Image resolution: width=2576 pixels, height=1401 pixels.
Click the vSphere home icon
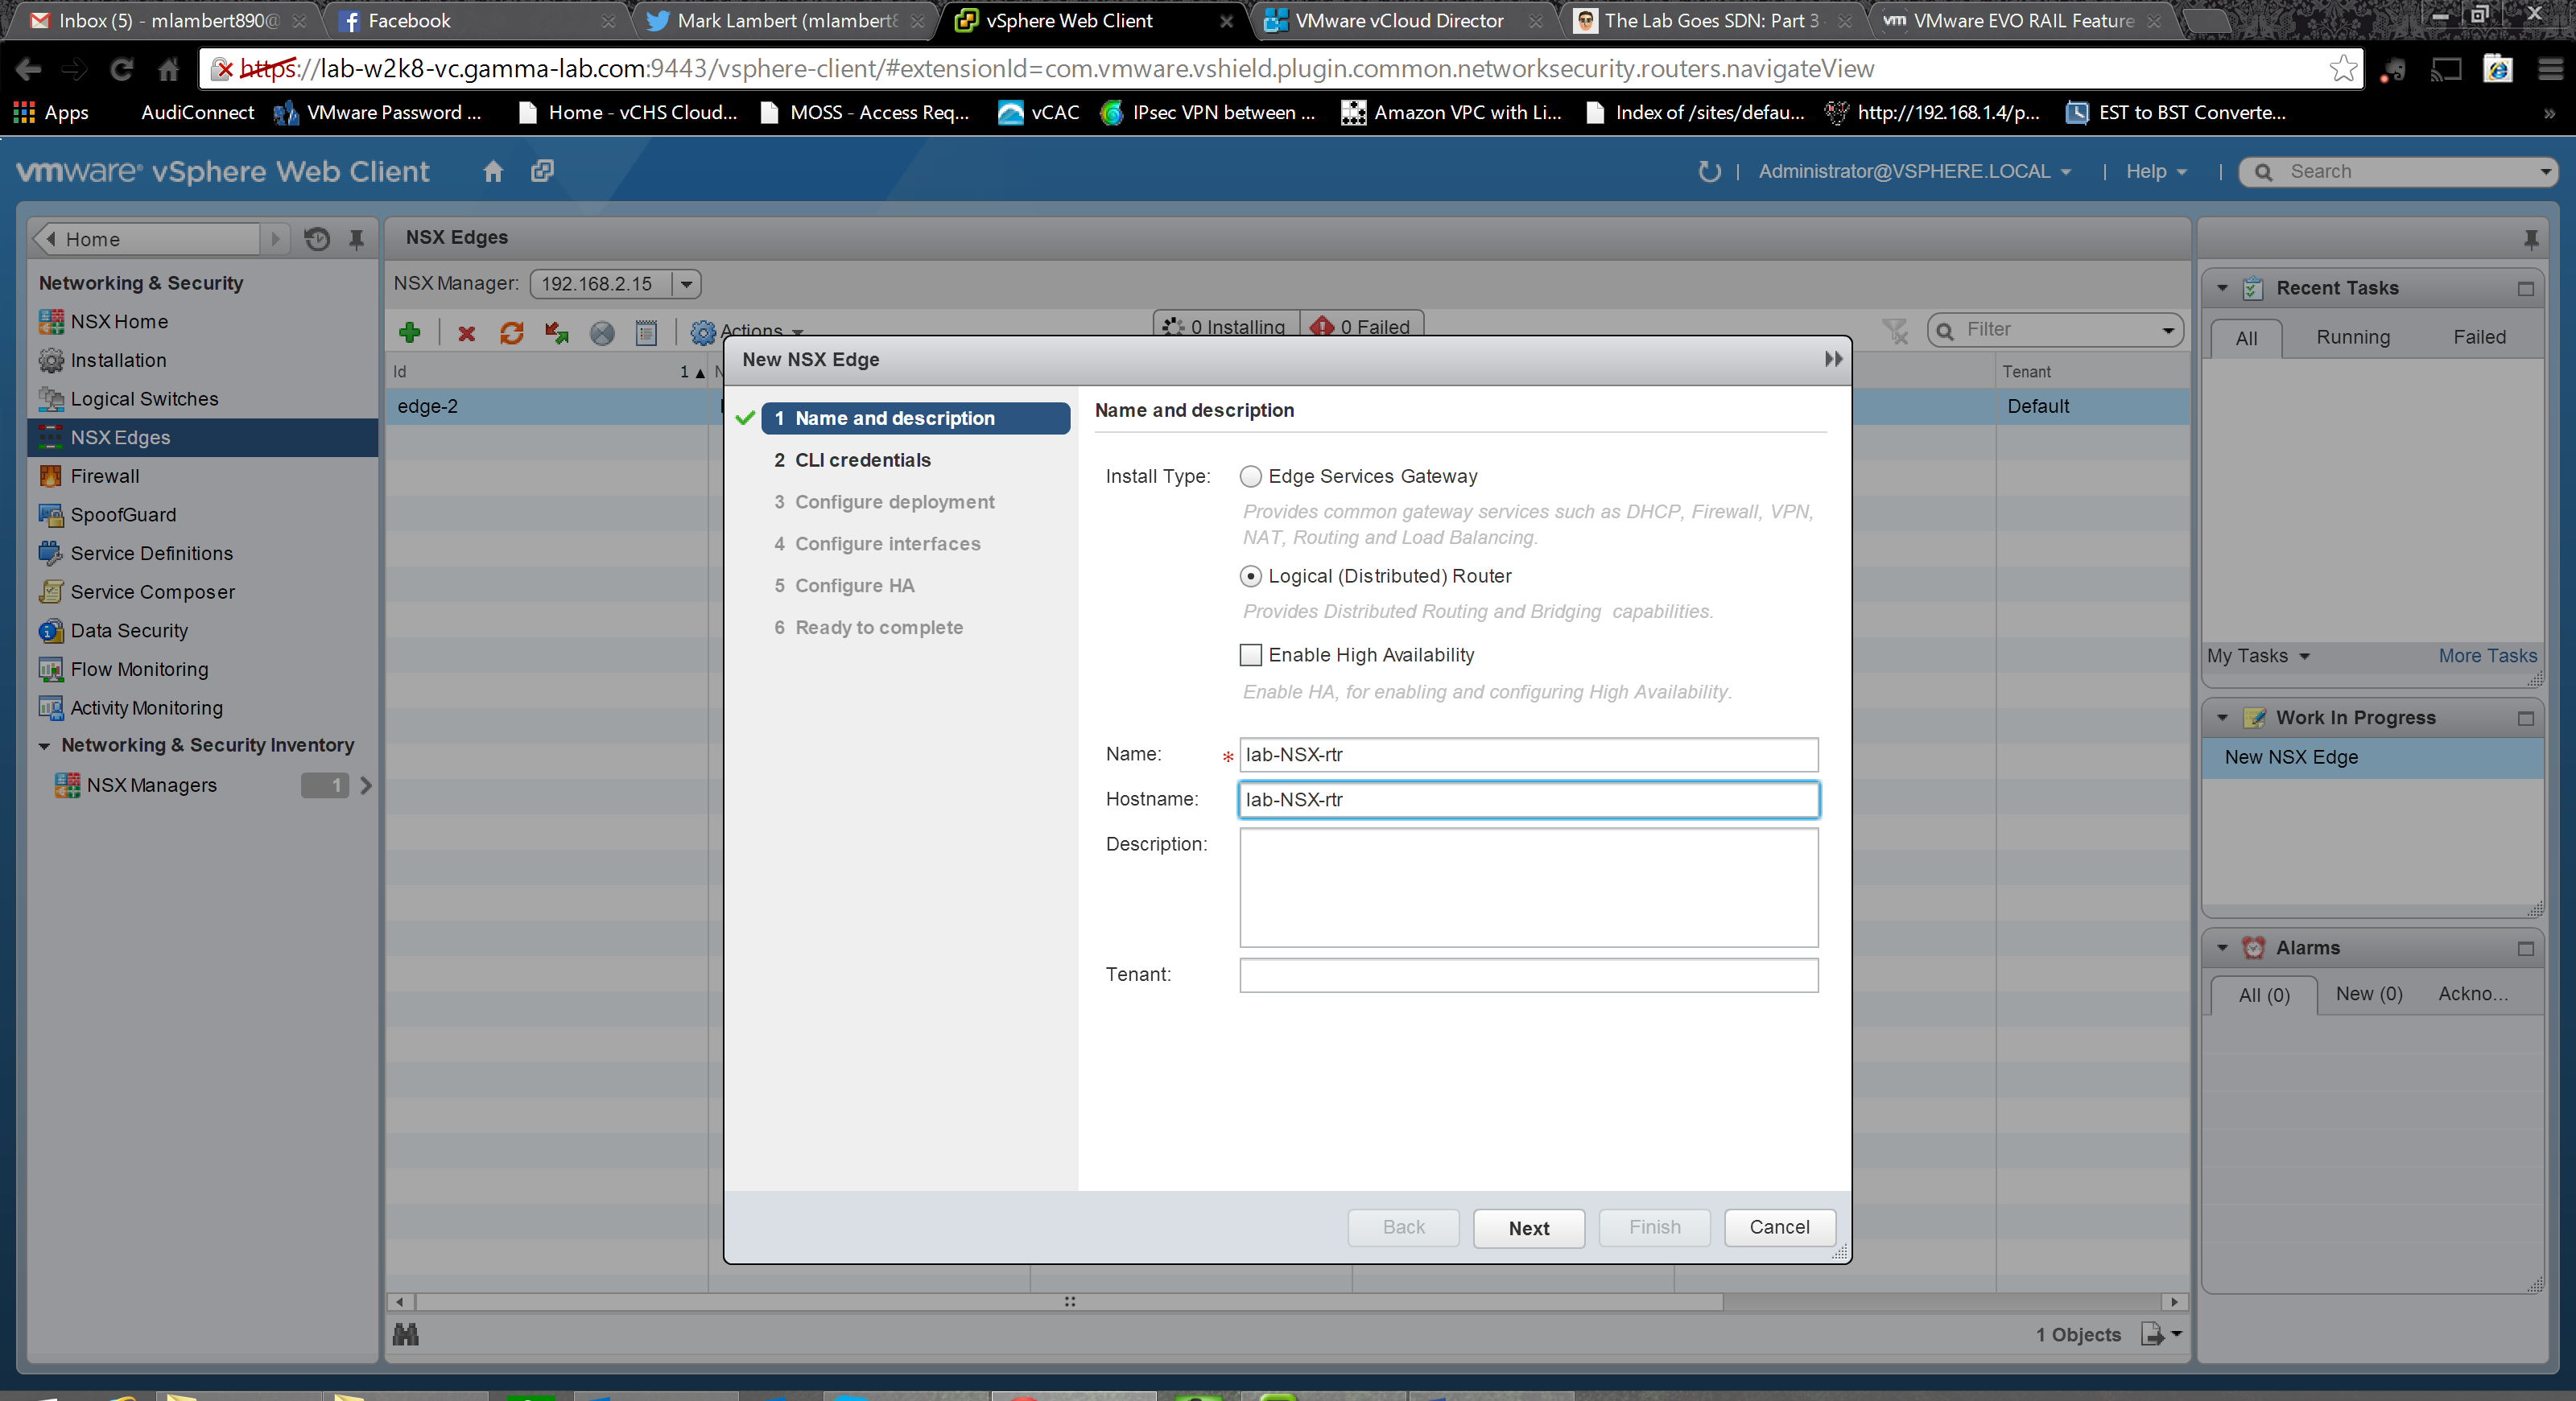click(493, 171)
